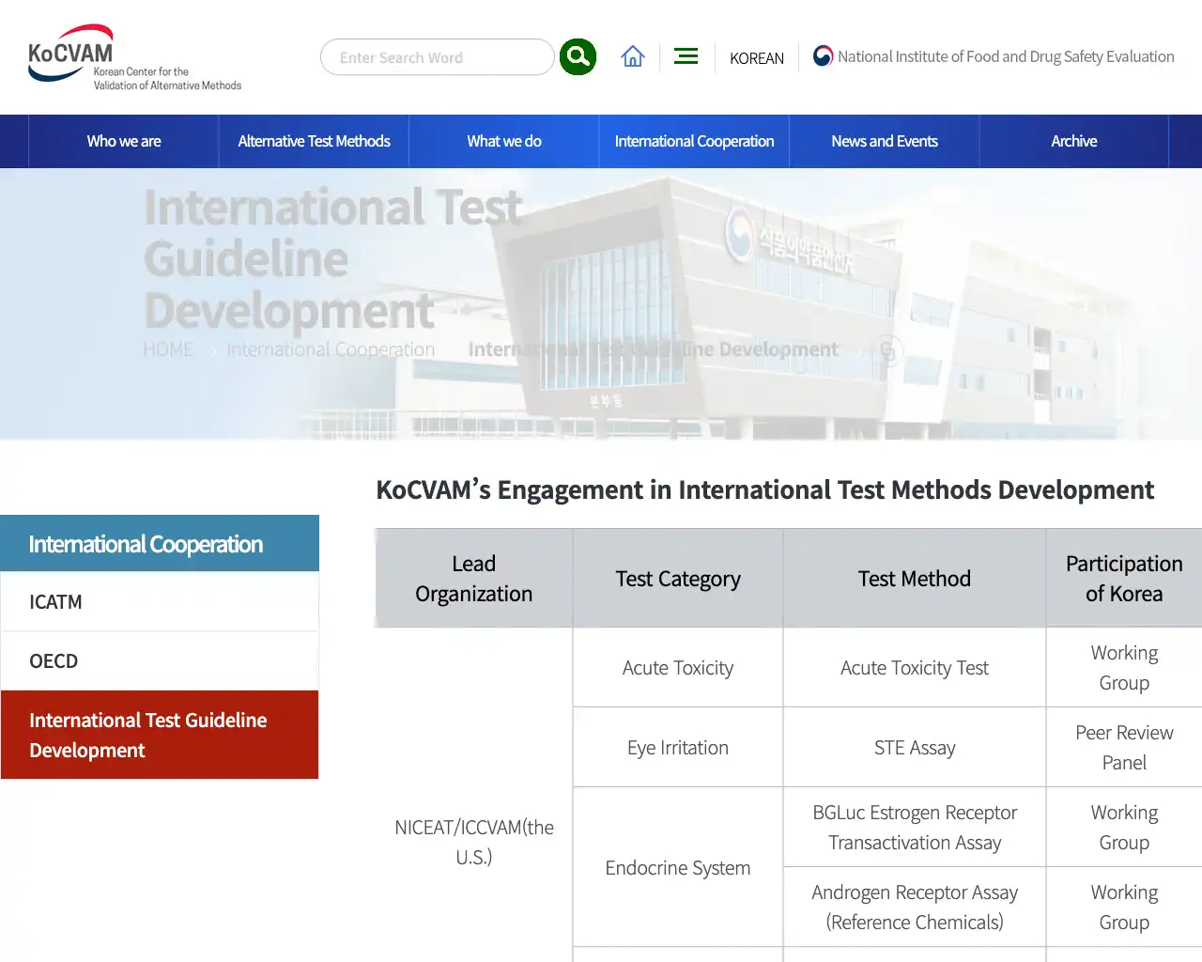Screen dimensions: 1202x962
Task: Click the KoCVAM's Engagement heading
Action: pos(764,489)
